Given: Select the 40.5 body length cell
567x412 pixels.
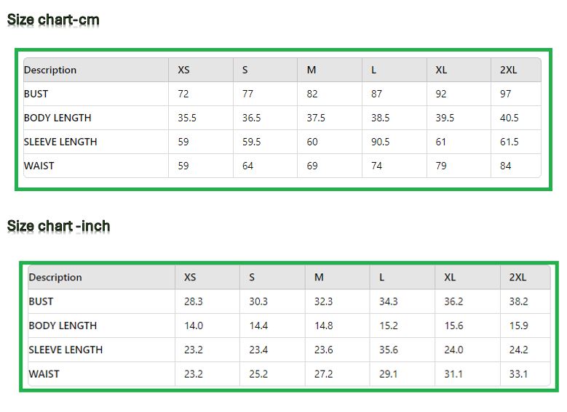Looking at the screenshot, I should tap(509, 118).
